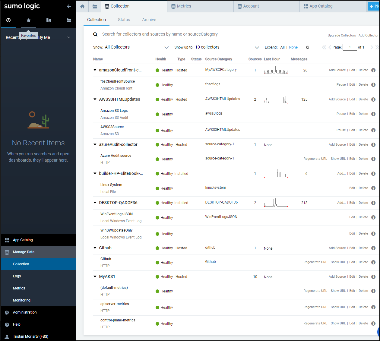Click the Name column header
This screenshot has height=341, width=380.
(98, 59)
